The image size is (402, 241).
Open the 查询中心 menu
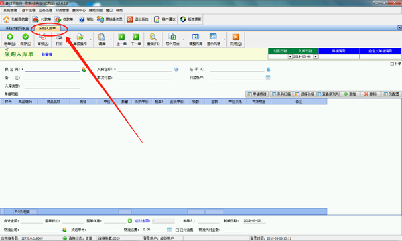(79, 11)
